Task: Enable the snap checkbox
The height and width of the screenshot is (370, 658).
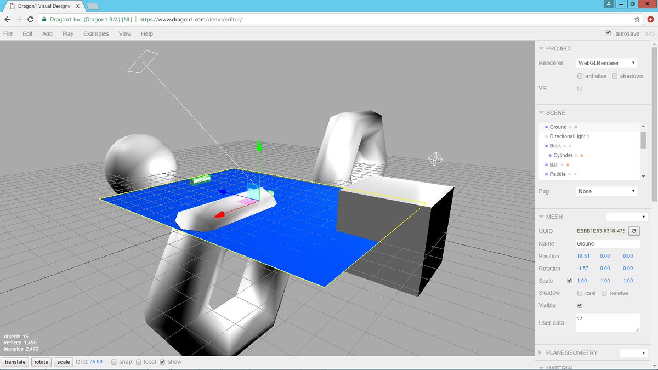Action: coord(114,362)
